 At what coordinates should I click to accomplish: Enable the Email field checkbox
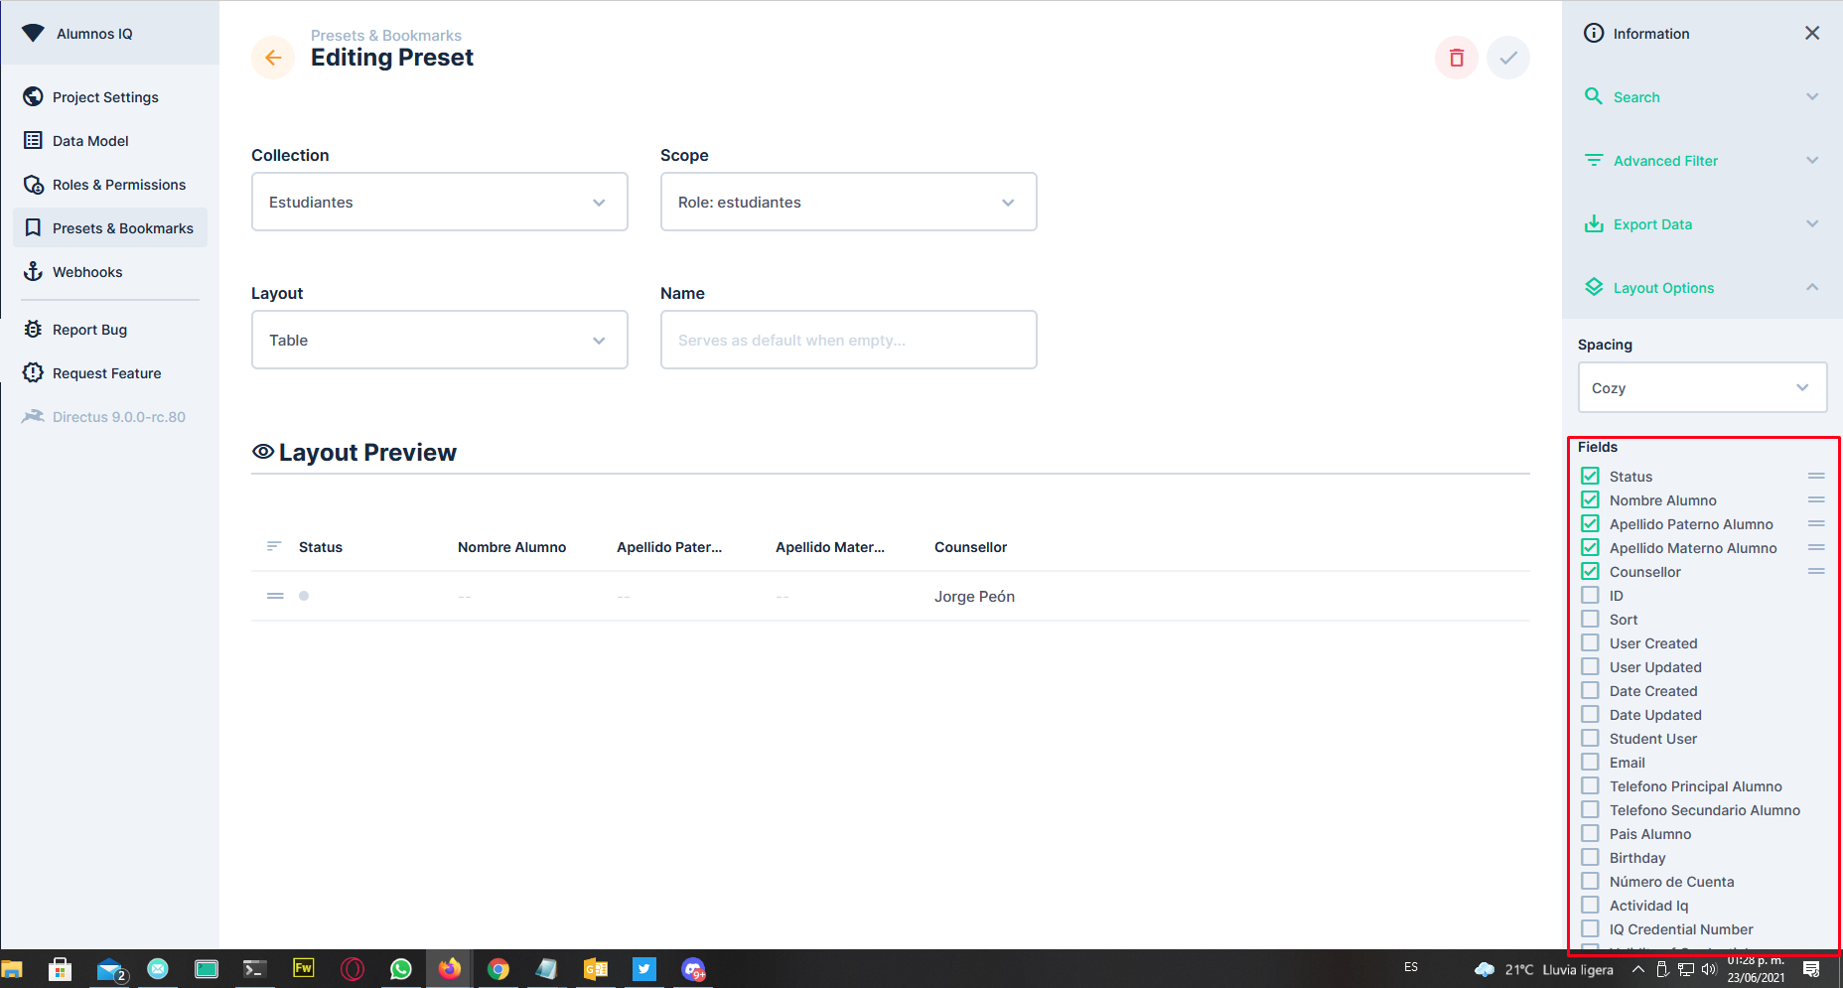[1590, 762]
